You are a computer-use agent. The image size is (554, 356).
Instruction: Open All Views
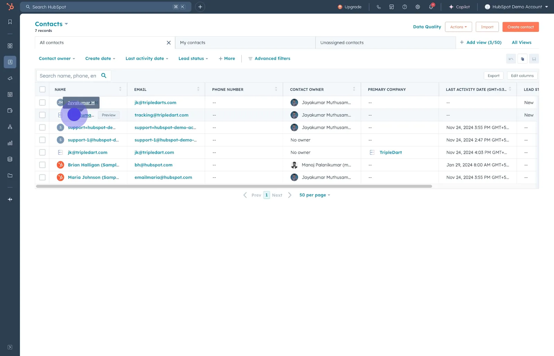tap(521, 42)
